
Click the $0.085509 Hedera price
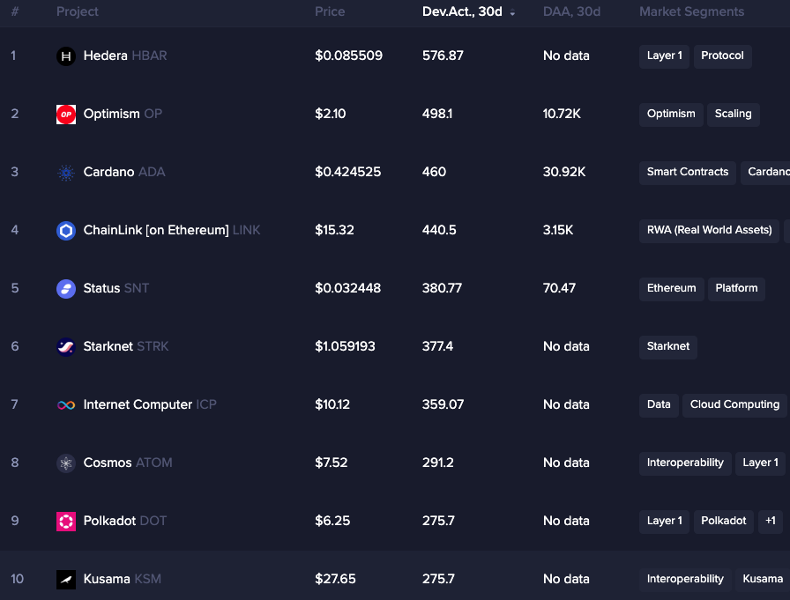coord(348,56)
